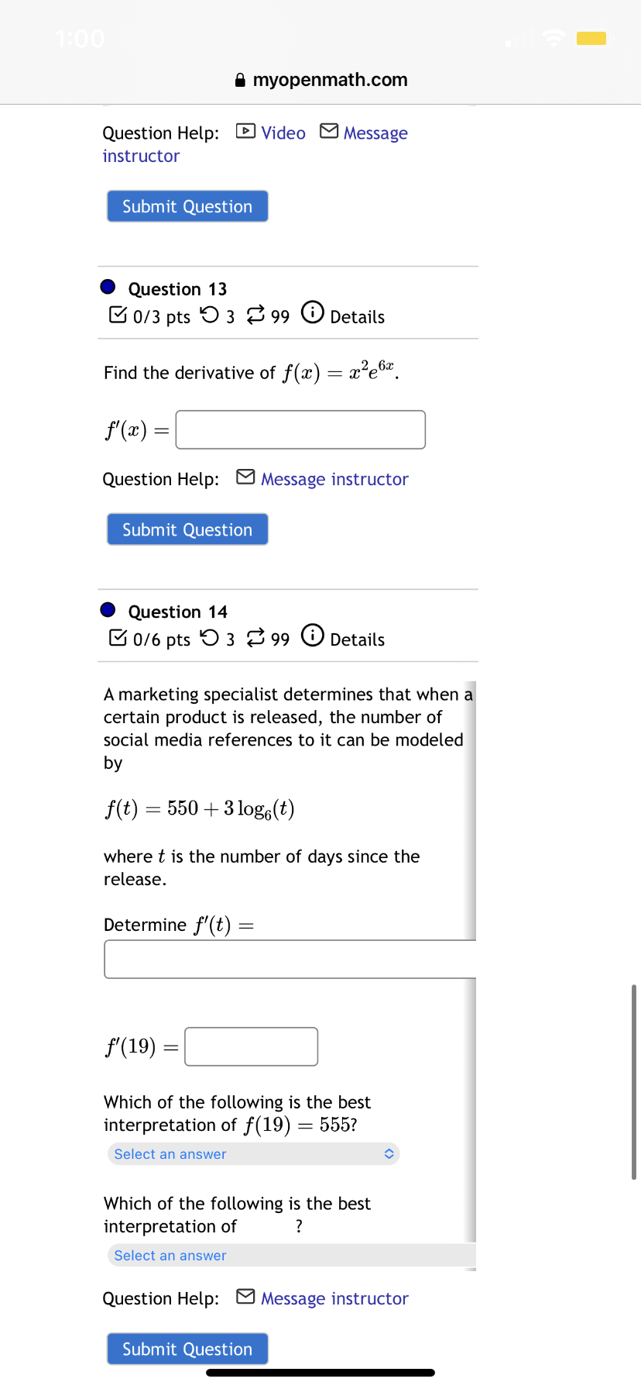Follow the Message instructor link in Question 13
The image size is (641, 1389).
click(334, 479)
